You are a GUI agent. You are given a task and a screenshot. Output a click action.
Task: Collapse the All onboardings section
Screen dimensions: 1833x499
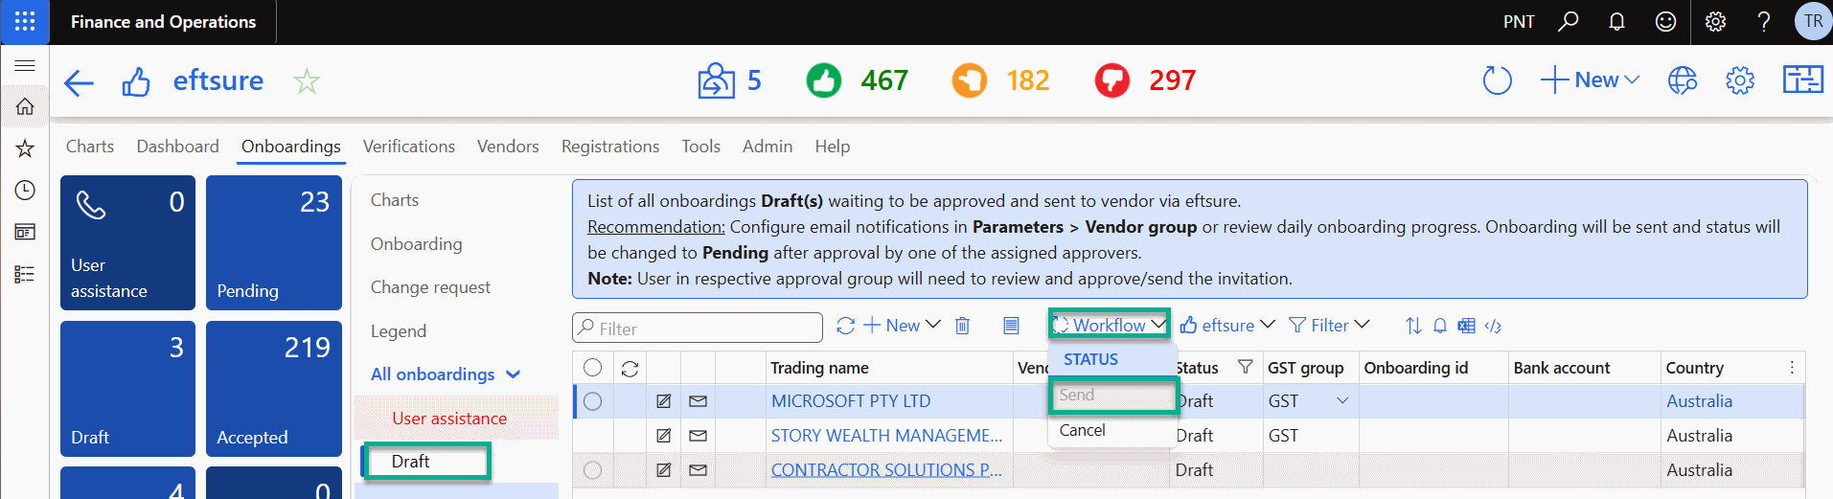point(447,374)
